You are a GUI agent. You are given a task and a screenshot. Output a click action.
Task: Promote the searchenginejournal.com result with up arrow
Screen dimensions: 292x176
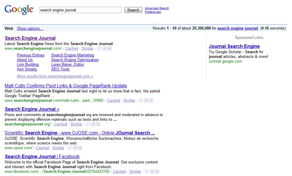(104, 48)
